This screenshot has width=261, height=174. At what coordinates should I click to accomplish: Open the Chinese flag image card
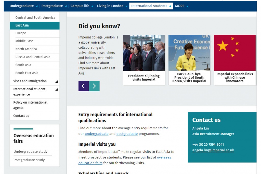pos(235,53)
